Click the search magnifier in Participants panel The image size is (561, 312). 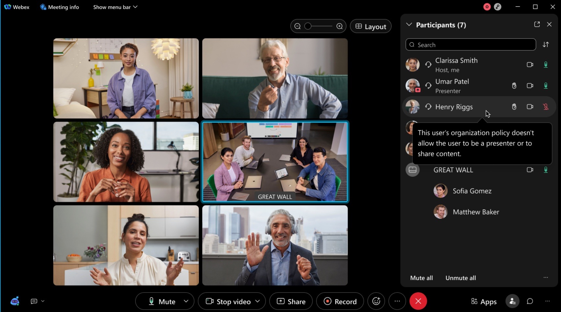click(x=412, y=44)
